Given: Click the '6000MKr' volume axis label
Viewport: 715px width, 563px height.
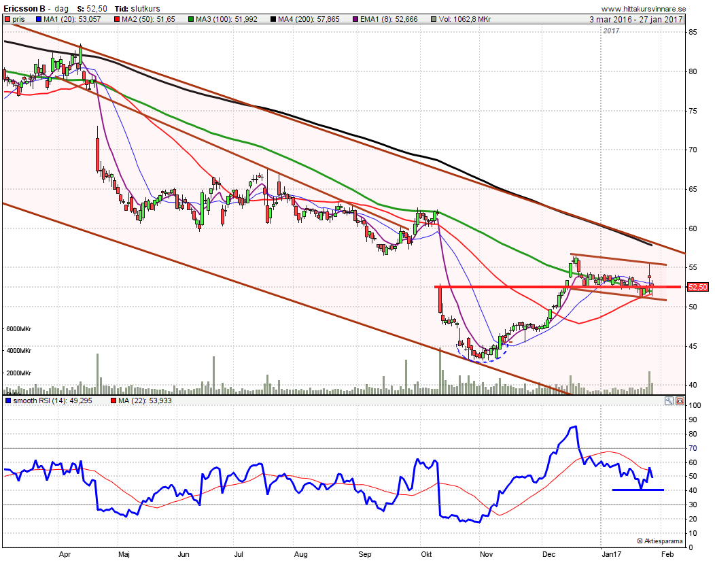Looking at the screenshot, I should pyautogui.click(x=19, y=328).
